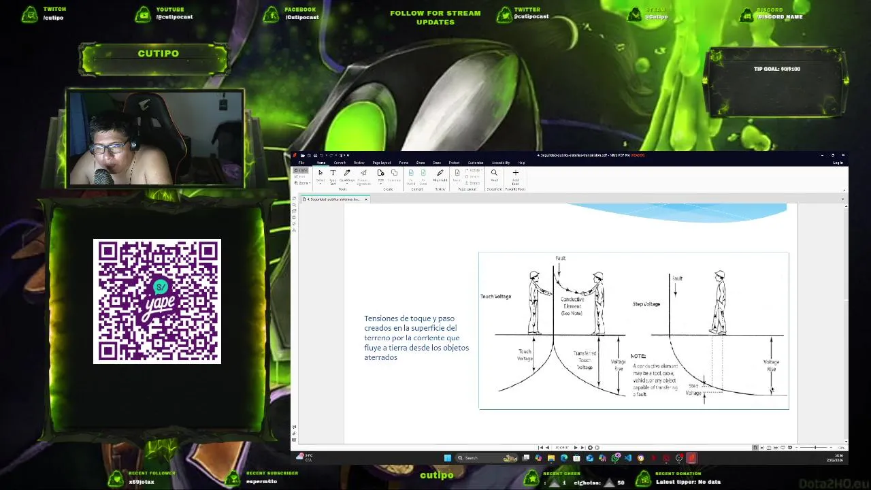Click the Request Signature icon
This screenshot has width=871, height=490.
(363, 172)
